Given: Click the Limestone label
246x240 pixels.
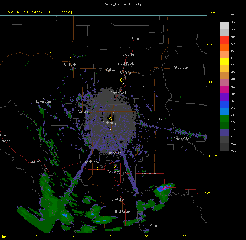Looking at the screenshot, I should tap(44, 101).
